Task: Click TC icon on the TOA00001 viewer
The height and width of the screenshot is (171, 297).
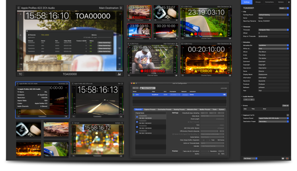Action: click(x=19, y=116)
